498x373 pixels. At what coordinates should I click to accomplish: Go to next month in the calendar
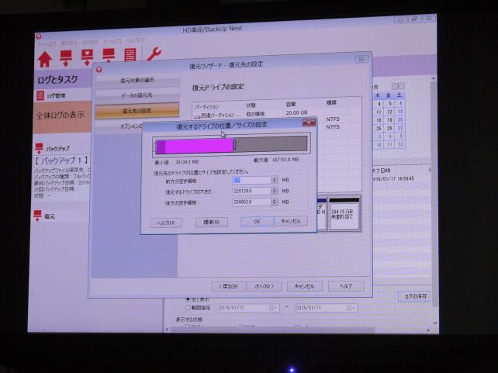pyautogui.click(x=398, y=86)
